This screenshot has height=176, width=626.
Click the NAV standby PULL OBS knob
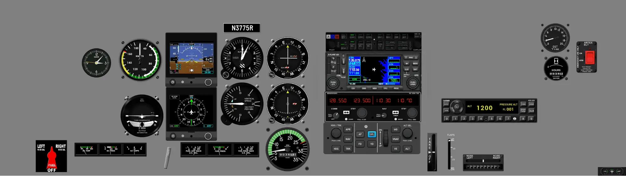412,113
